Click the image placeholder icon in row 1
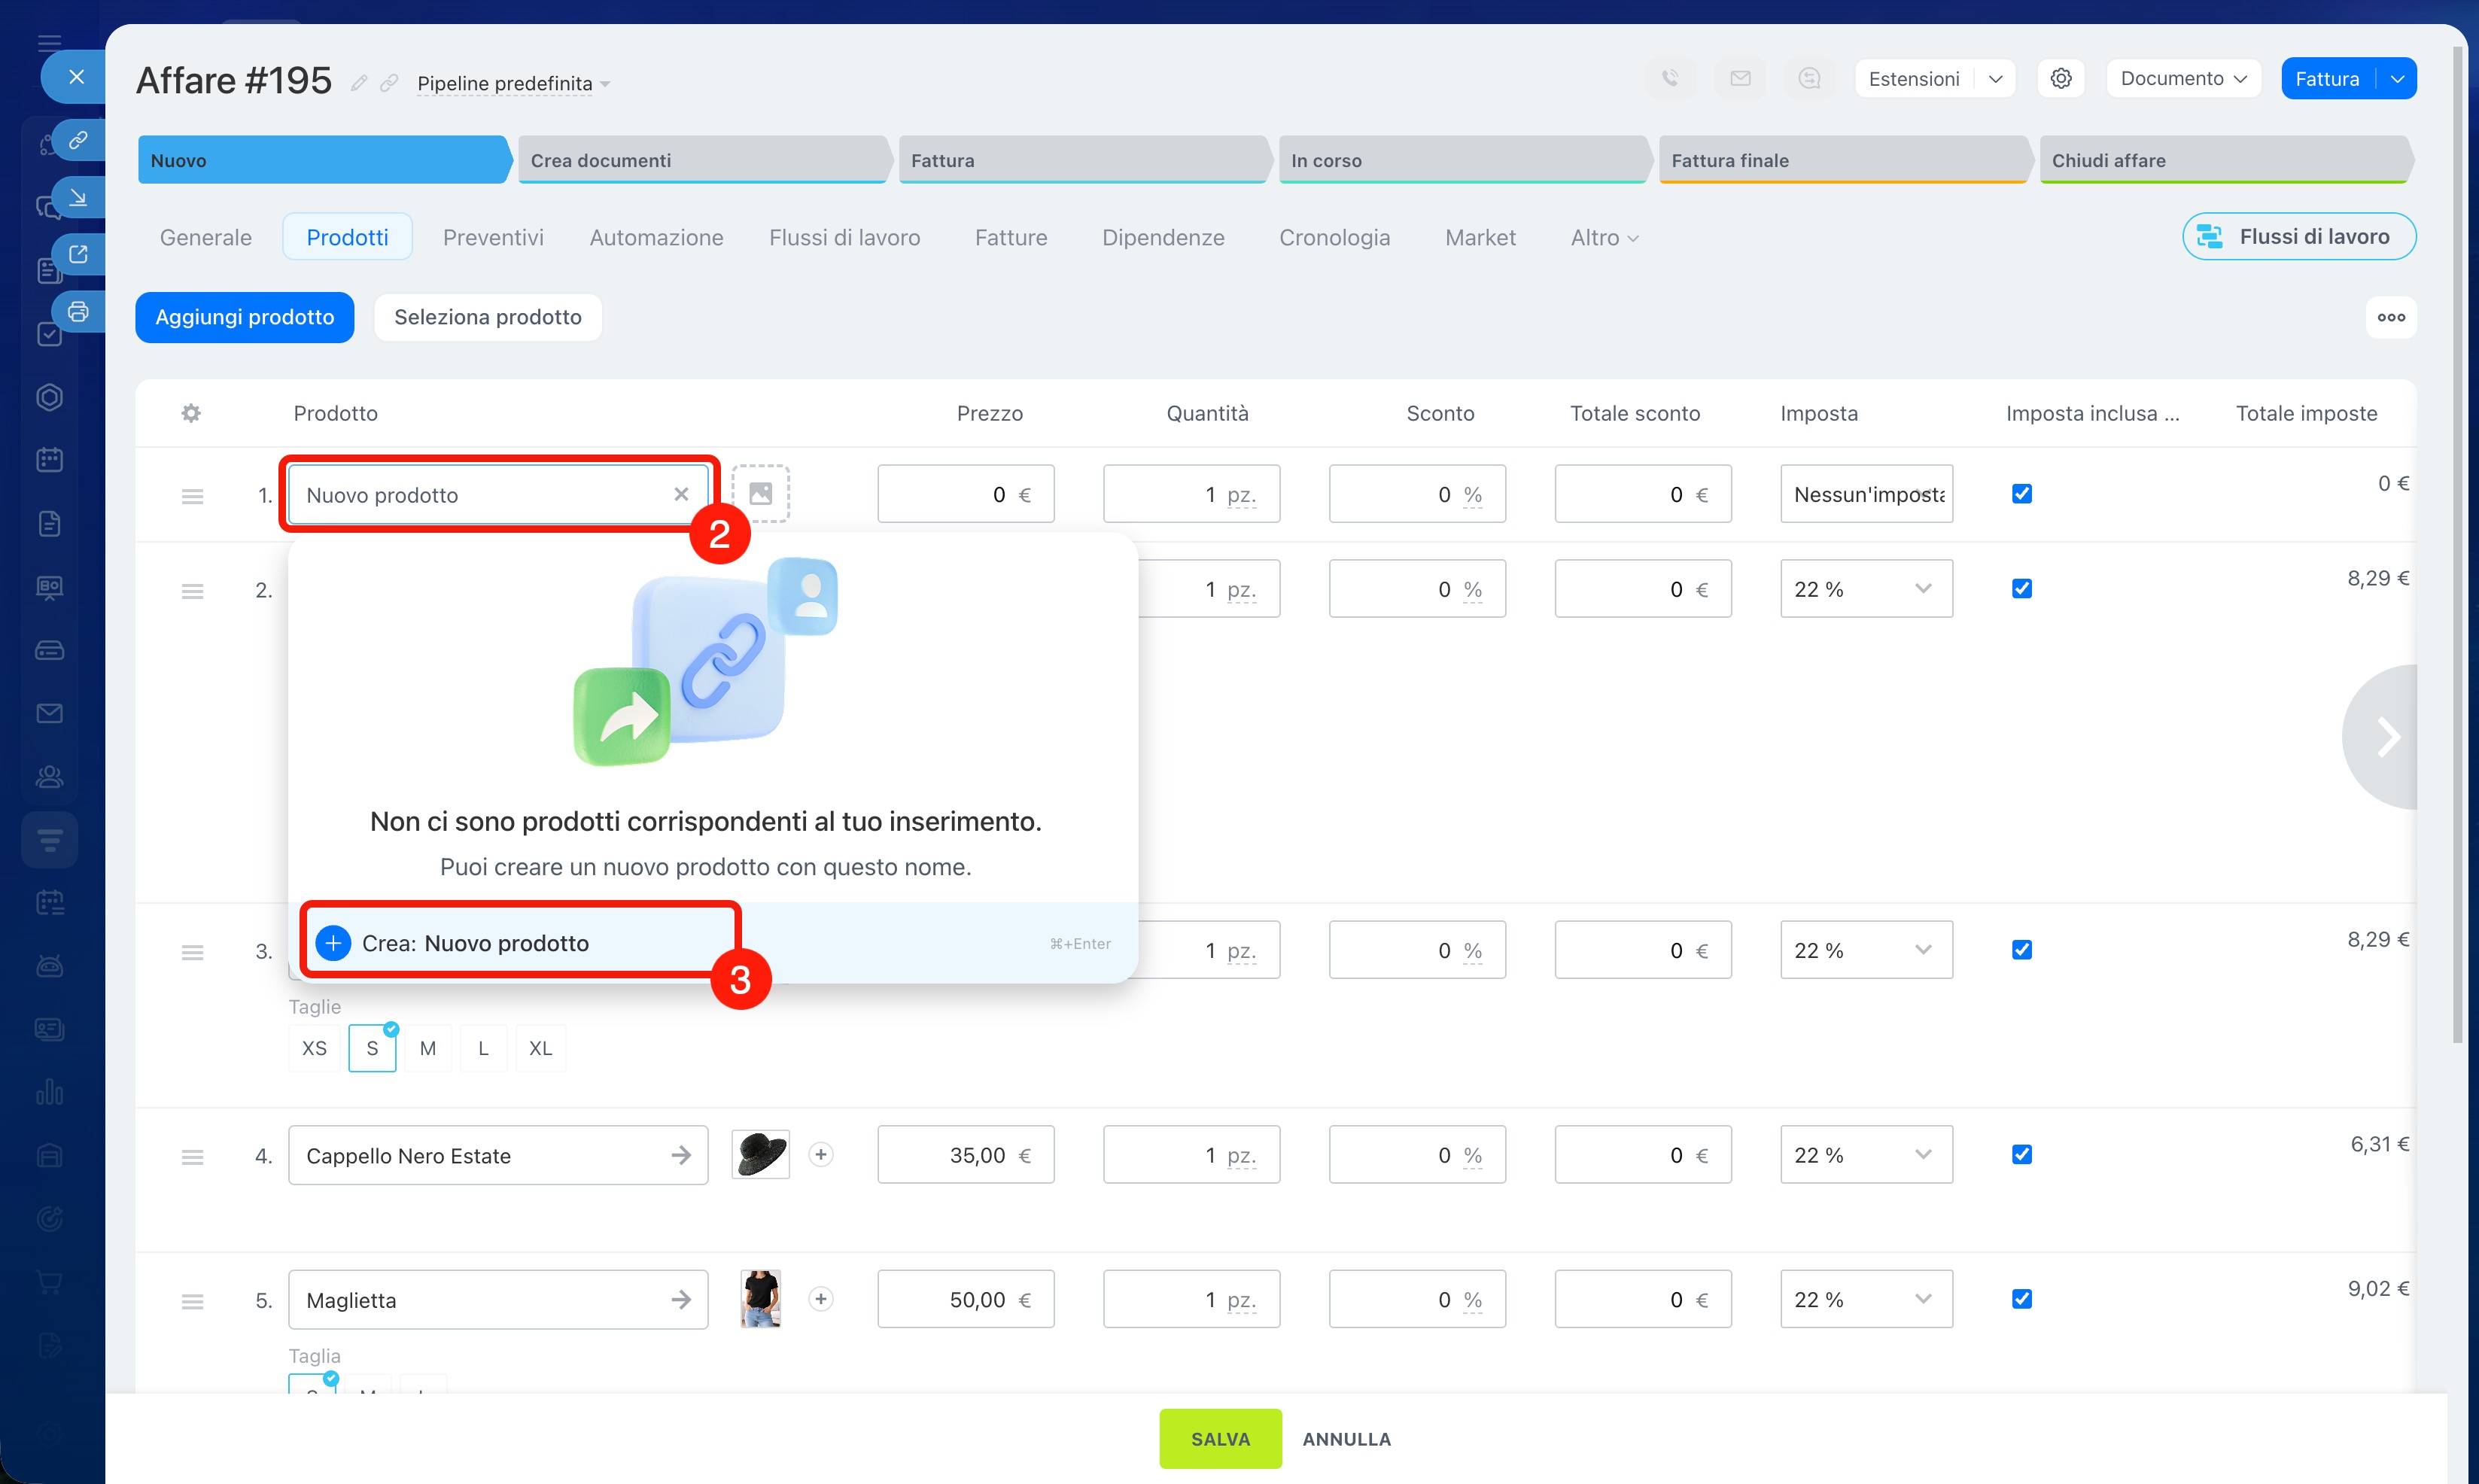2479x1484 pixels. [760, 494]
